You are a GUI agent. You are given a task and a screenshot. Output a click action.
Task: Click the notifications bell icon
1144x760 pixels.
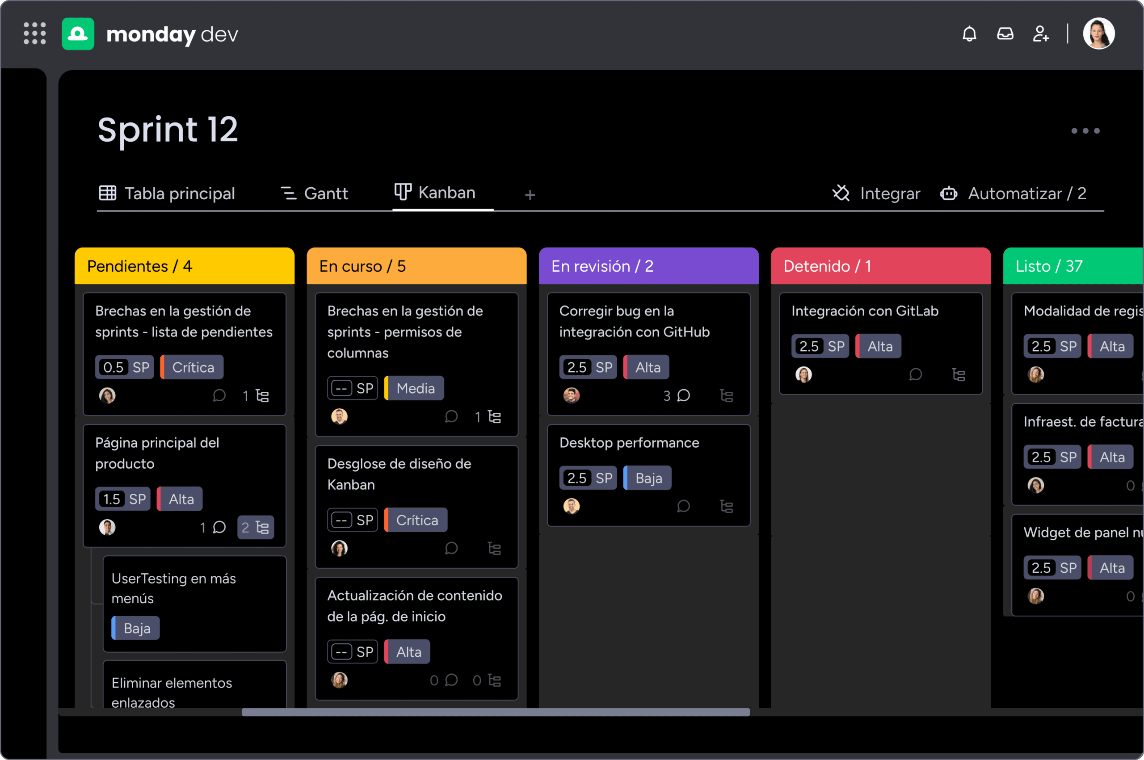pyautogui.click(x=969, y=34)
